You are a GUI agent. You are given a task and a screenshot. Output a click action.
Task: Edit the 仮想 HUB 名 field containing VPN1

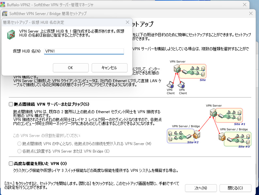pos(84,51)
